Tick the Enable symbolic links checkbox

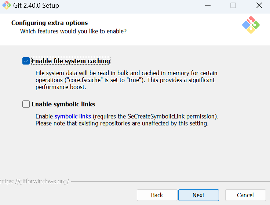tap(26, 104)
